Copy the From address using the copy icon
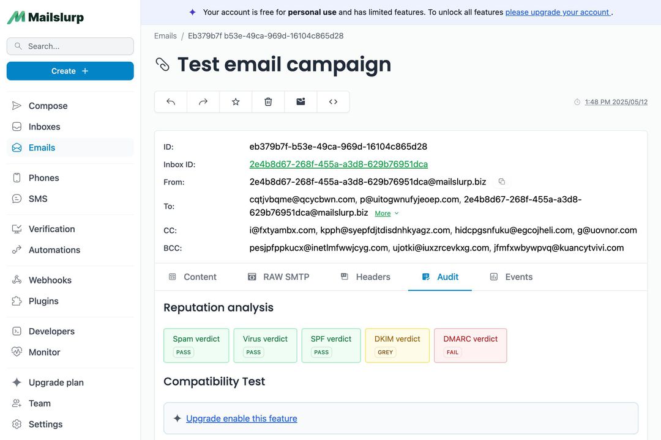661x440 pixels. pyautogui.click(x=501, y=182)
